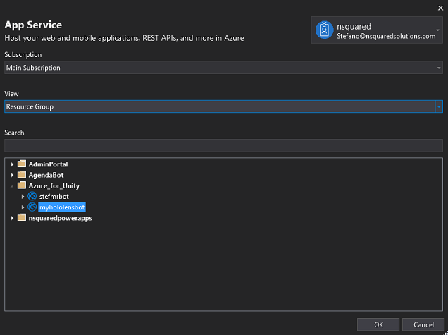Expand the nsquaredpowerapps resource group
Screen dimensions: 448x335
point(12,218)
